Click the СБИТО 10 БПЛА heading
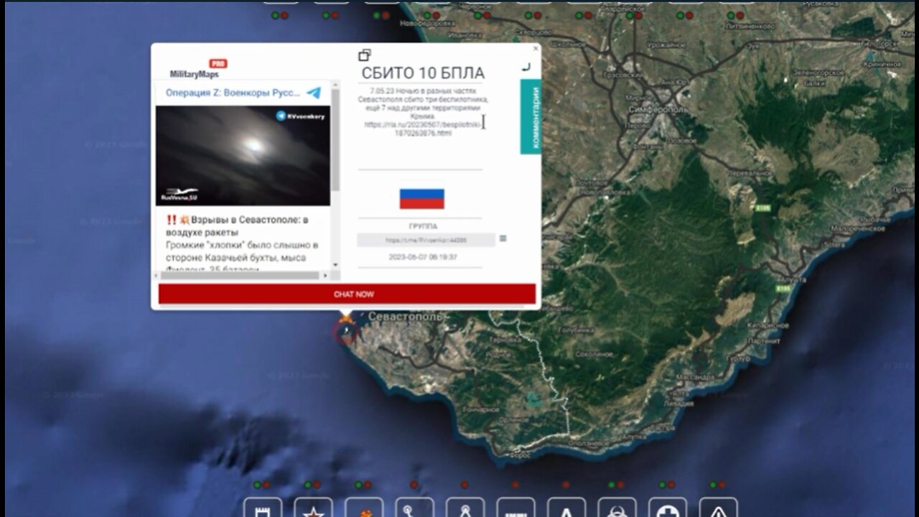Image resolution: width=919 pixels, height=517 pixels. tap(423, 73)
